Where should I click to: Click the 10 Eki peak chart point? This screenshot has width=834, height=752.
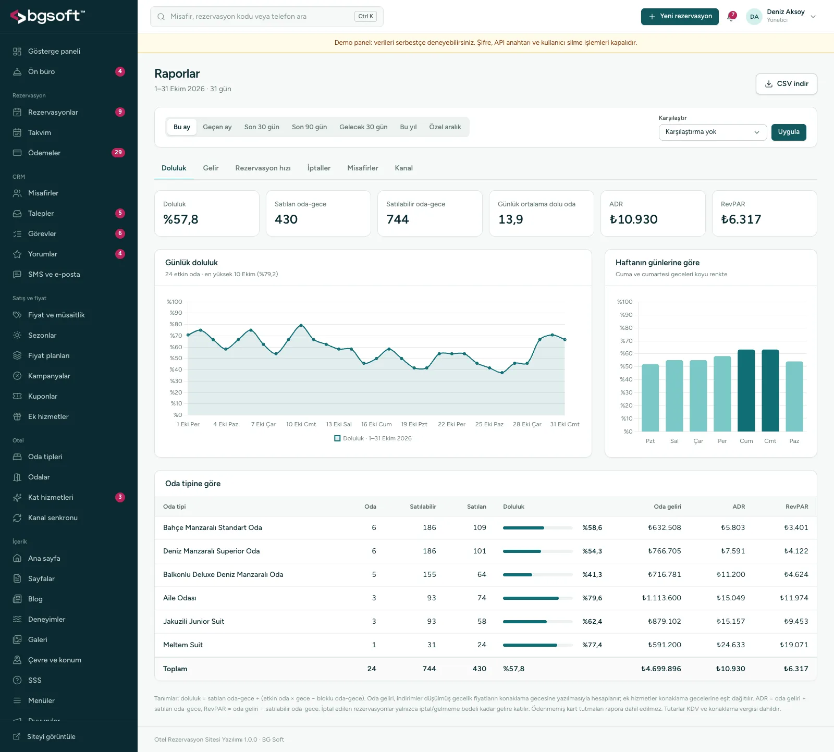(x=301, y=325)
